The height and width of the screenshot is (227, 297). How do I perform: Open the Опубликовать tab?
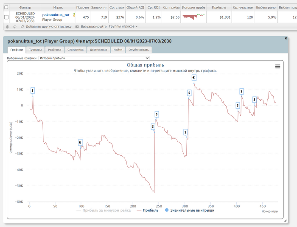[x=139, y=50]
